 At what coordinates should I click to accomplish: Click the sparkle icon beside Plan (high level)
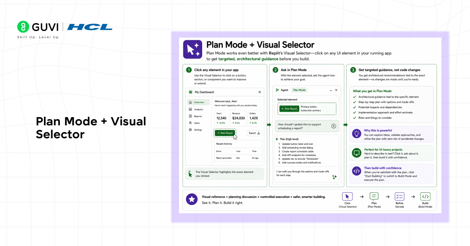point(277,139)
